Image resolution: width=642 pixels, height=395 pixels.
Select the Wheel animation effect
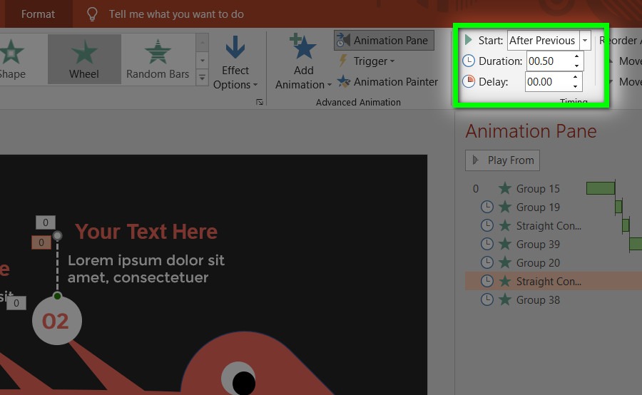pyautogui.click(x=83, y=59)
